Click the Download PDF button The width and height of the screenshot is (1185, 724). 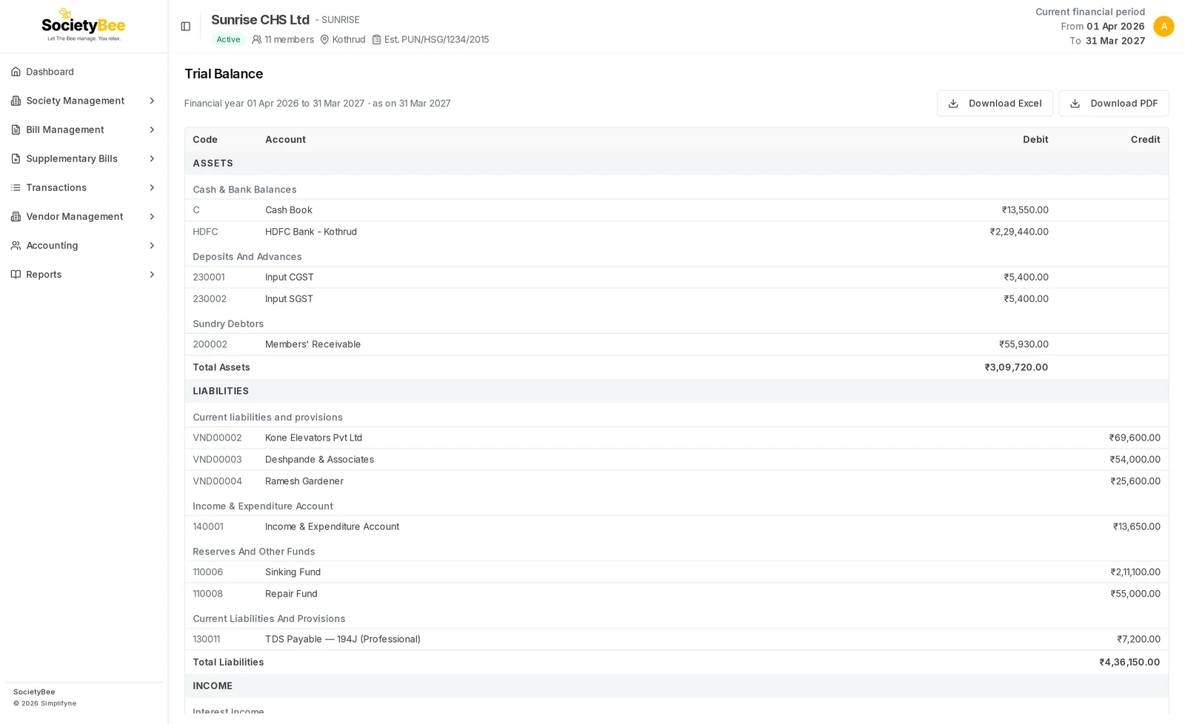point(1113,104)
